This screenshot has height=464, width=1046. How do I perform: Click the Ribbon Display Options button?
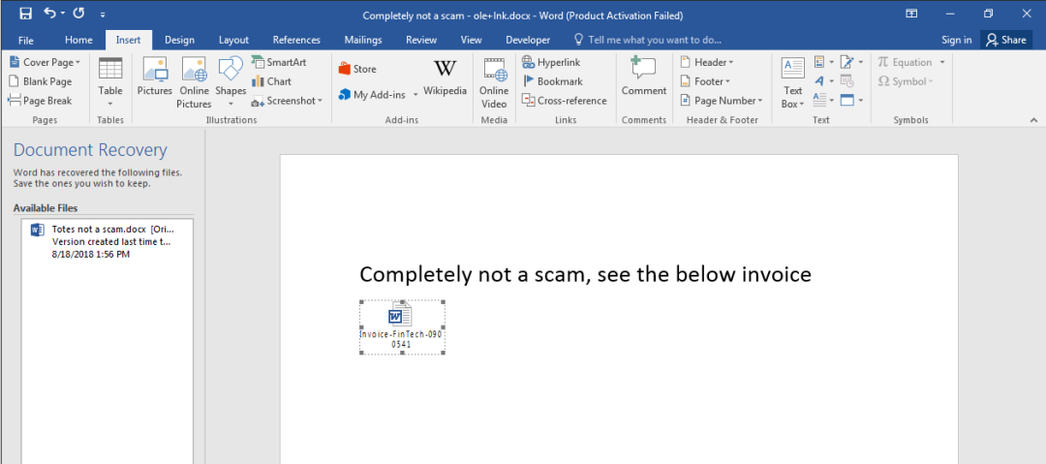(x=911, y=14)
